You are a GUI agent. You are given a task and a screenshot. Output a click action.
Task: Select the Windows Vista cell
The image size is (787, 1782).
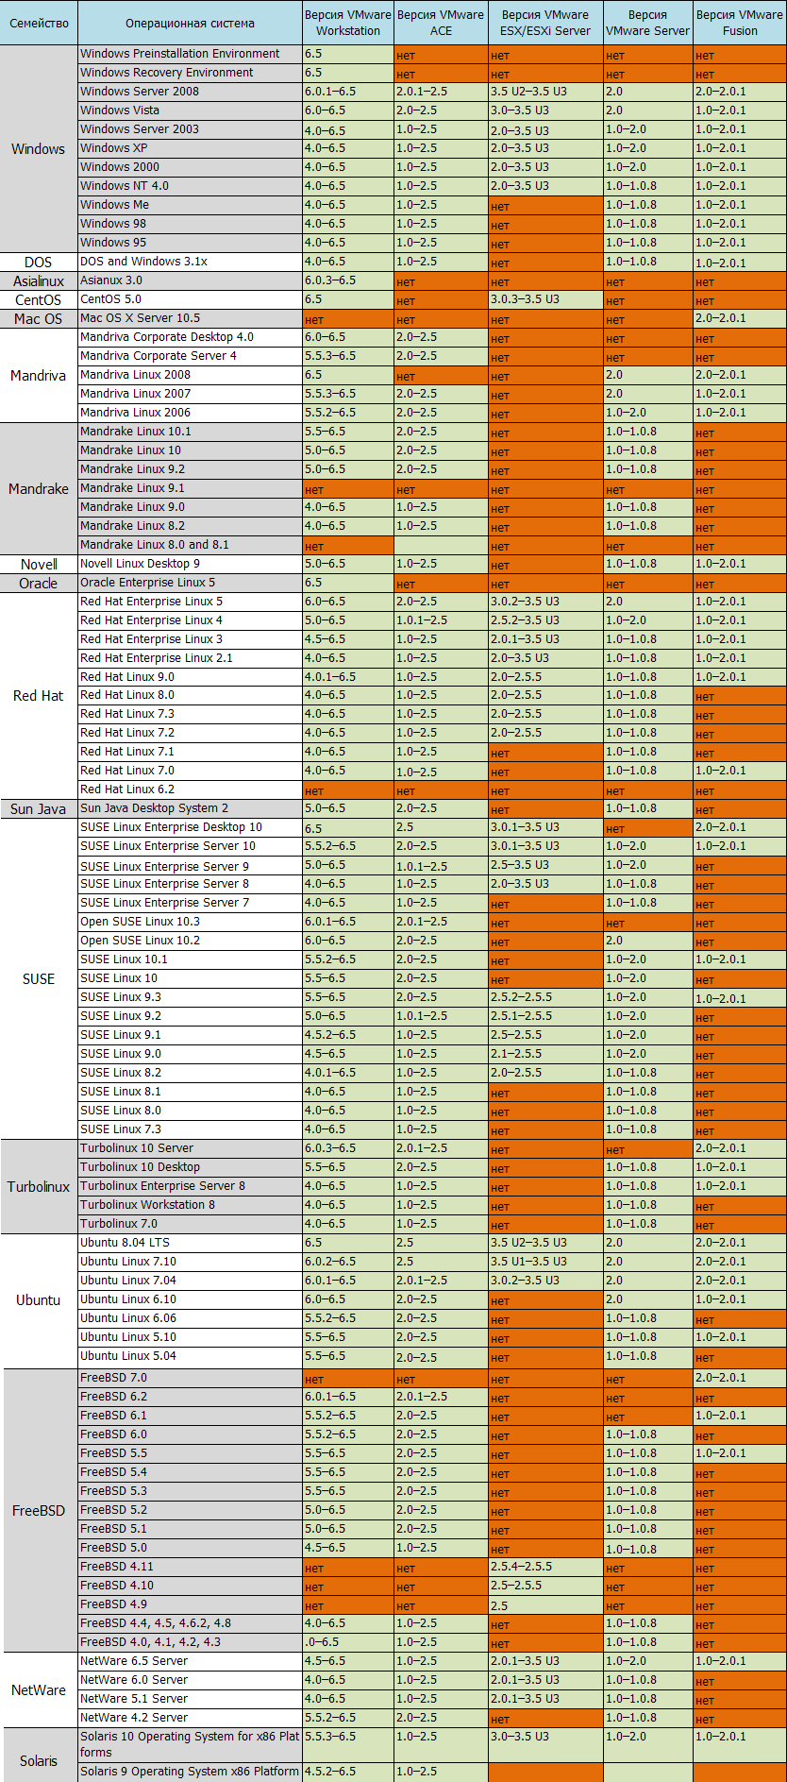tap(120, 110)
